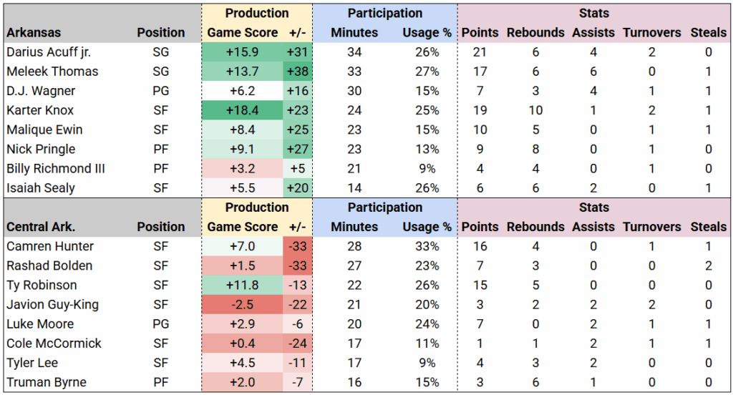Click the top Production column group header
The image size is (733, 395).
coord(256,13)
